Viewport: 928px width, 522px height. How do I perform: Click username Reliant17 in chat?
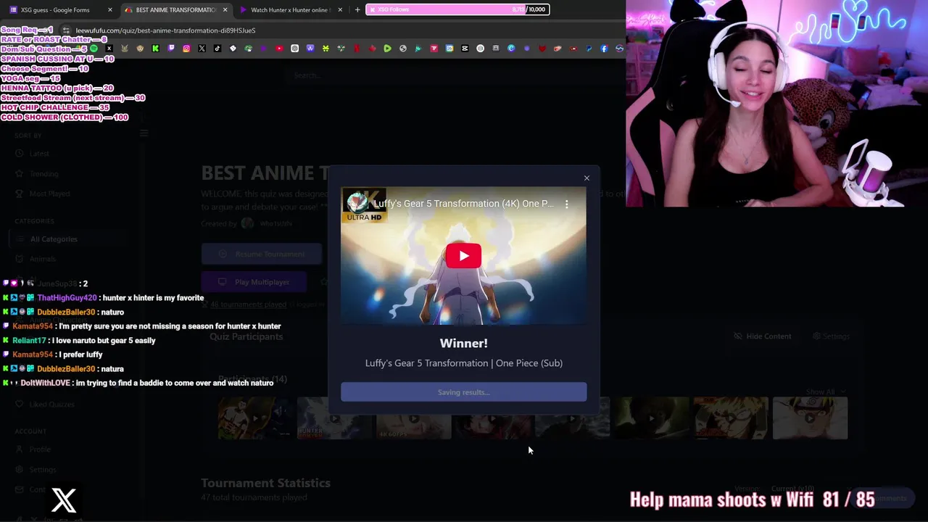pyautogui.click(x=29, y=341)
